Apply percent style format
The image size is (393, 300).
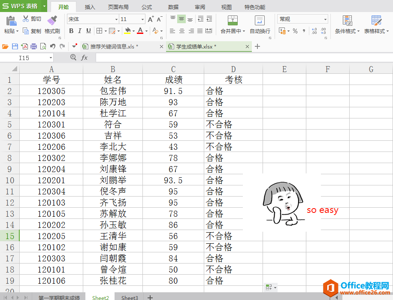(x=295, y=31)
